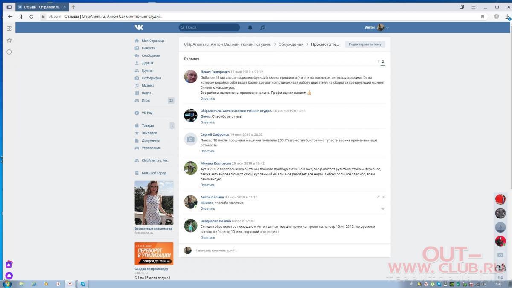The width and height of the screenshot is (512, 288).
Task: Open a new browser tab with plus
Action: tap(73, 7)
